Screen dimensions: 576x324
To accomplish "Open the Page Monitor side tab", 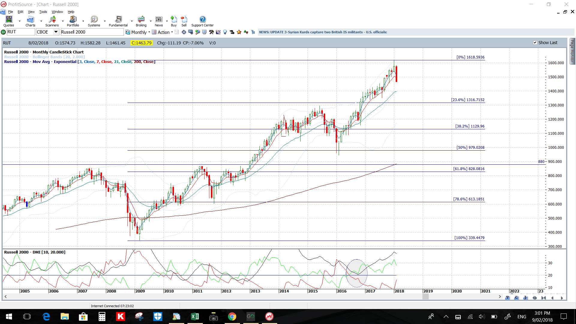I will tap(572, 51).
